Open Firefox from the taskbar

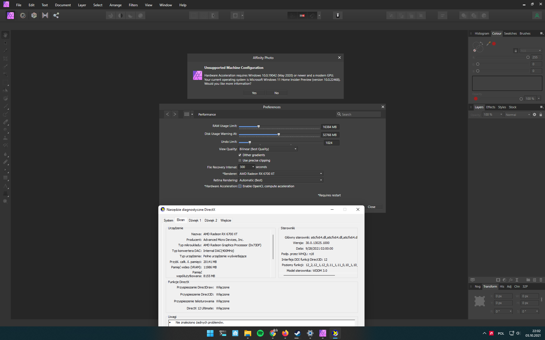click(x=285, y=333)
